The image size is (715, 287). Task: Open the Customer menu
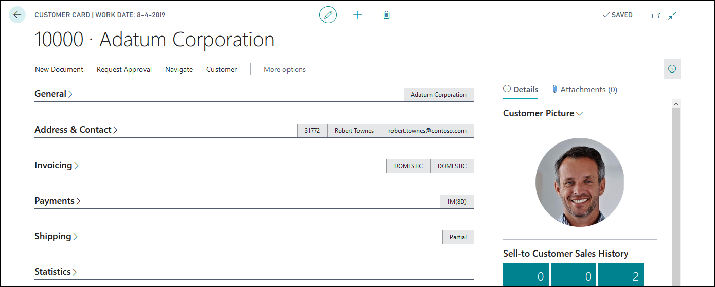[x=222, y=69]
